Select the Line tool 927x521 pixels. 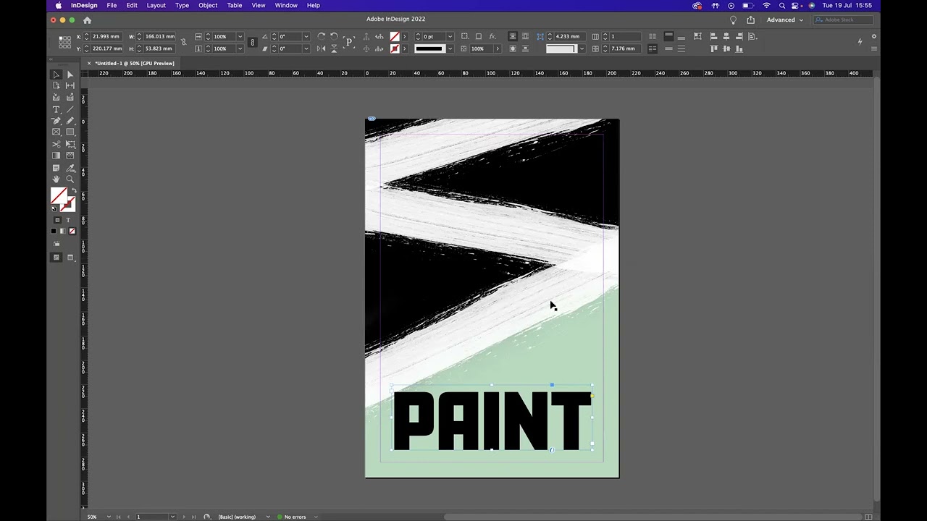coord(70,109)
